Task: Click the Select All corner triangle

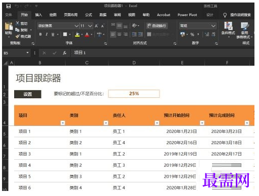Action: [6, 63]
